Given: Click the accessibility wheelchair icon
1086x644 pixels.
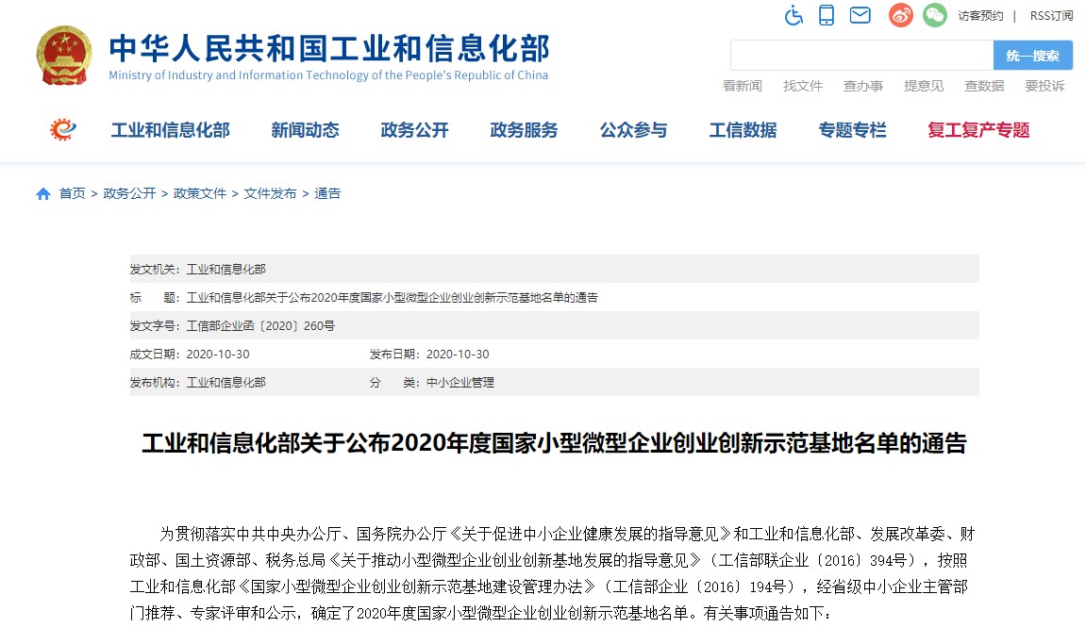Looking at the screenshot, I should [x=794, y=15].
